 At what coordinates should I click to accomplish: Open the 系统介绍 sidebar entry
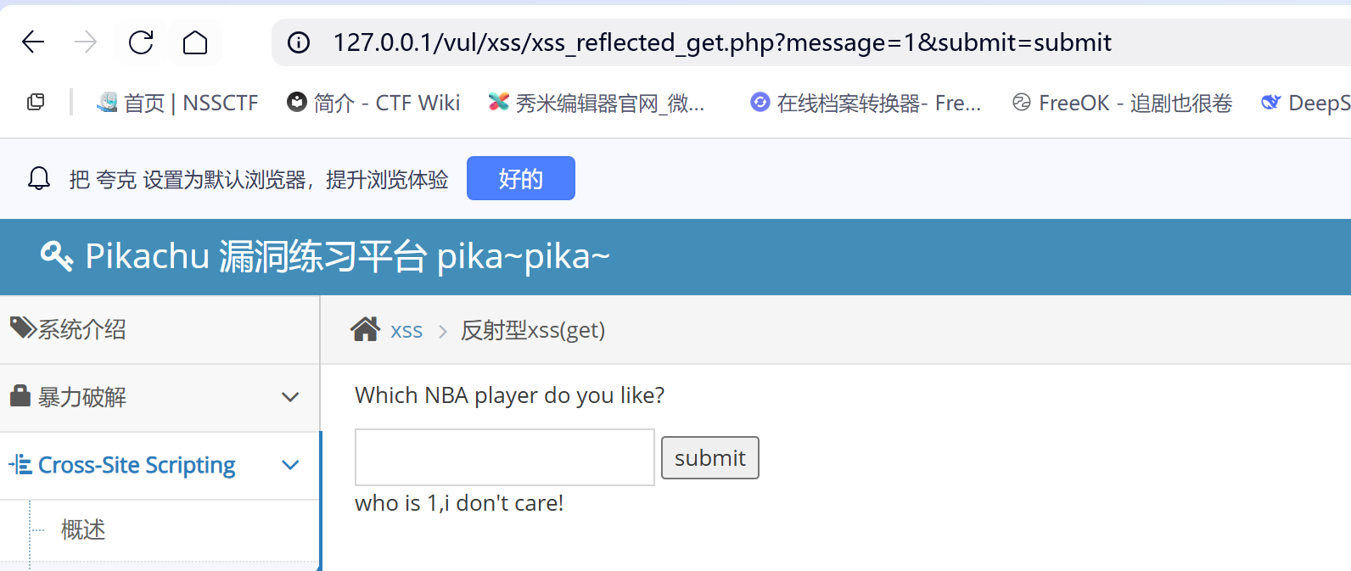pos(81,329)
